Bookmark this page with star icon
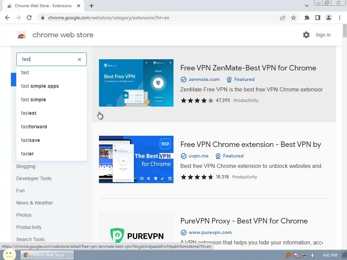This screenshot has width=347, height=260. pos(293,18)
